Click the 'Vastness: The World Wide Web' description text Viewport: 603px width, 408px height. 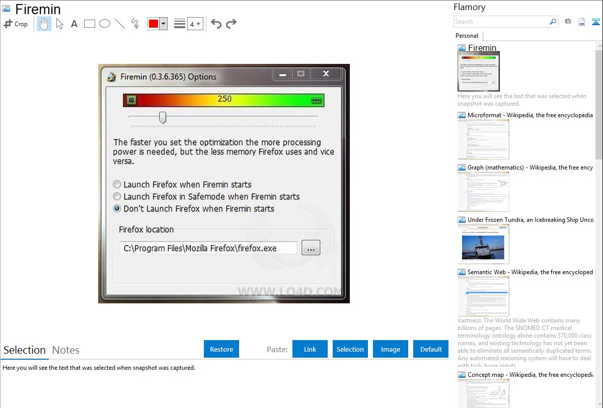[524, 343]
